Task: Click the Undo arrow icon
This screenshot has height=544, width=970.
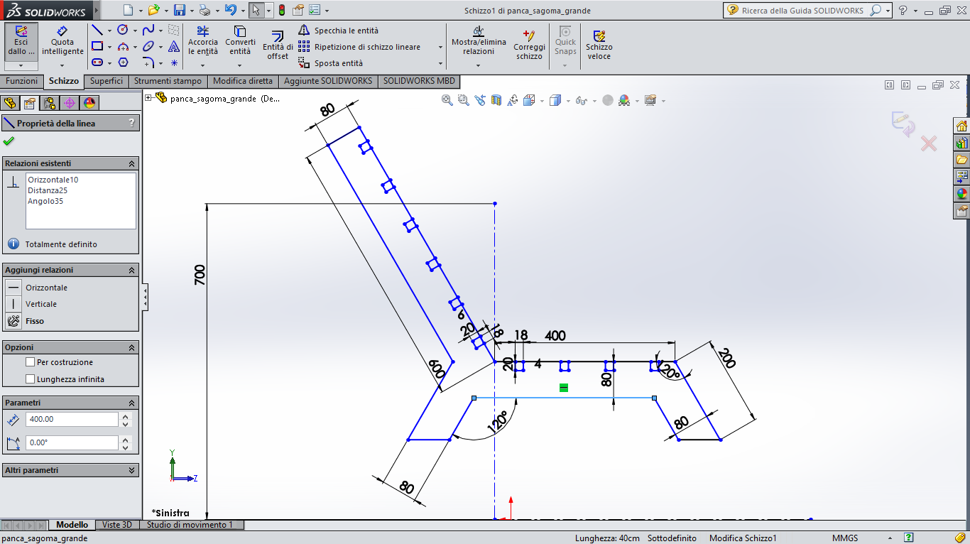Action: [230, 10]
